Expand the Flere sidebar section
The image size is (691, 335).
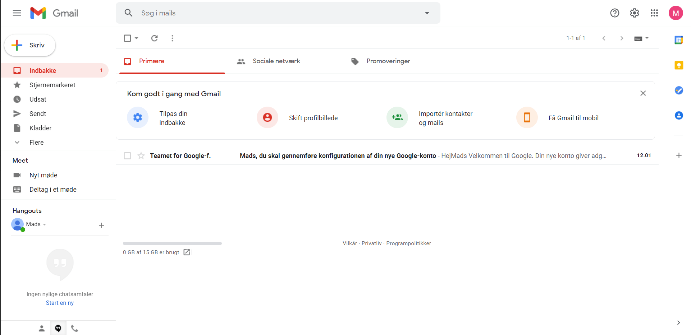[36, 143]
